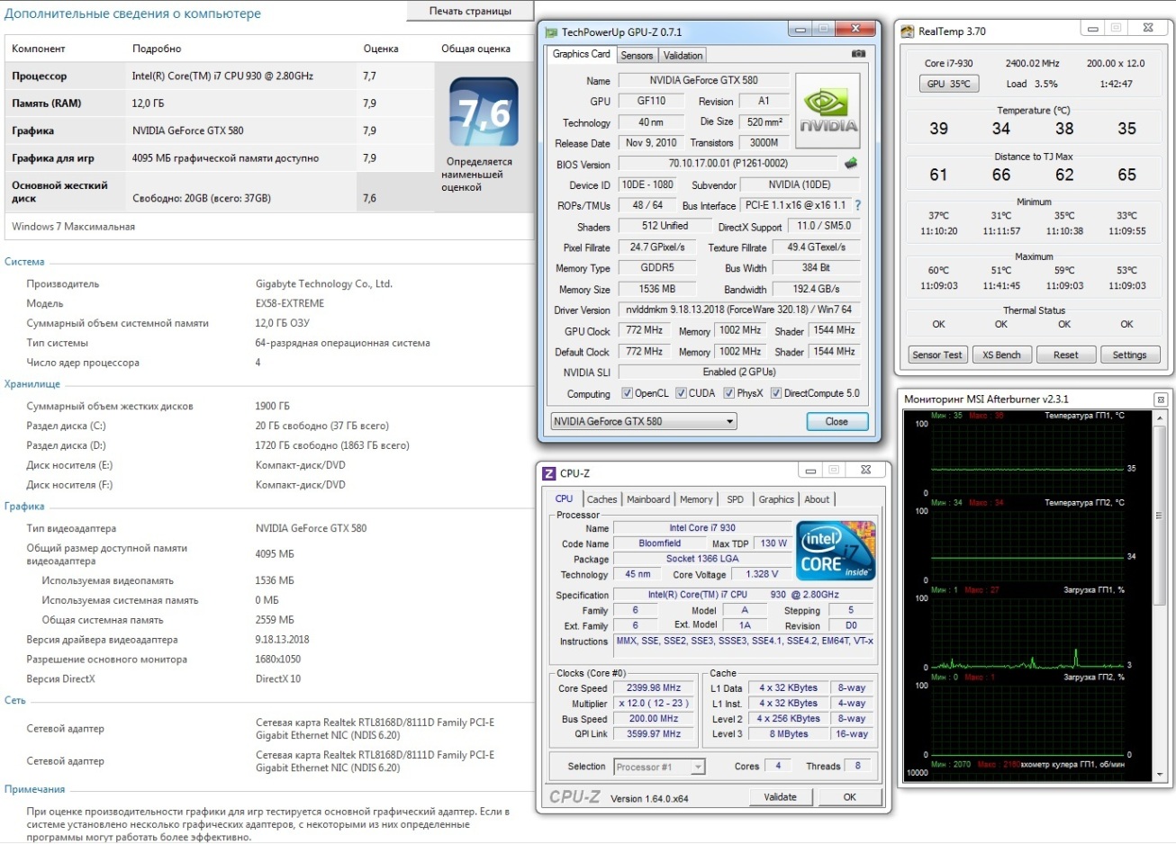The height and width of the screenshot is (844, 1176).
Task: Click the Windows 7.6 score badge
Action: (x=484, y=113)
